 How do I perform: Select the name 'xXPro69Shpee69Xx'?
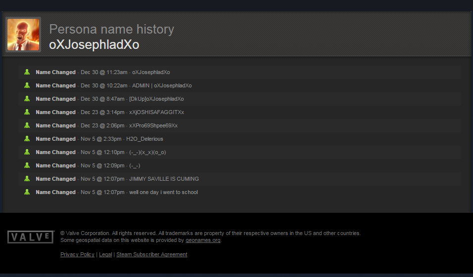153,126
